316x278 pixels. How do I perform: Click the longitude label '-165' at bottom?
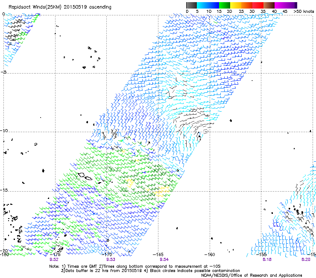pos(158,254)
